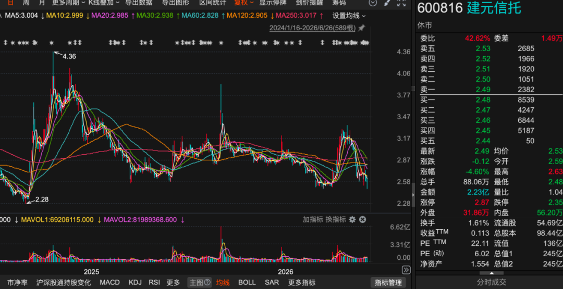Select the 沪深股通持股变化 indicator tab
The image size is (563, 289).
64,283
